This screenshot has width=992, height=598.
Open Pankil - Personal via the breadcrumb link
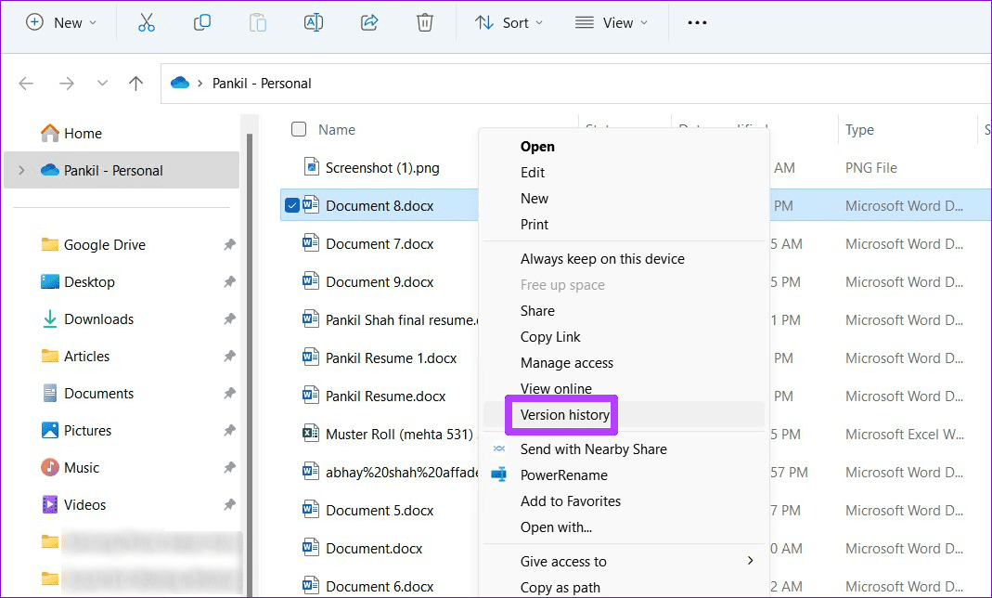tap(261, 83)
